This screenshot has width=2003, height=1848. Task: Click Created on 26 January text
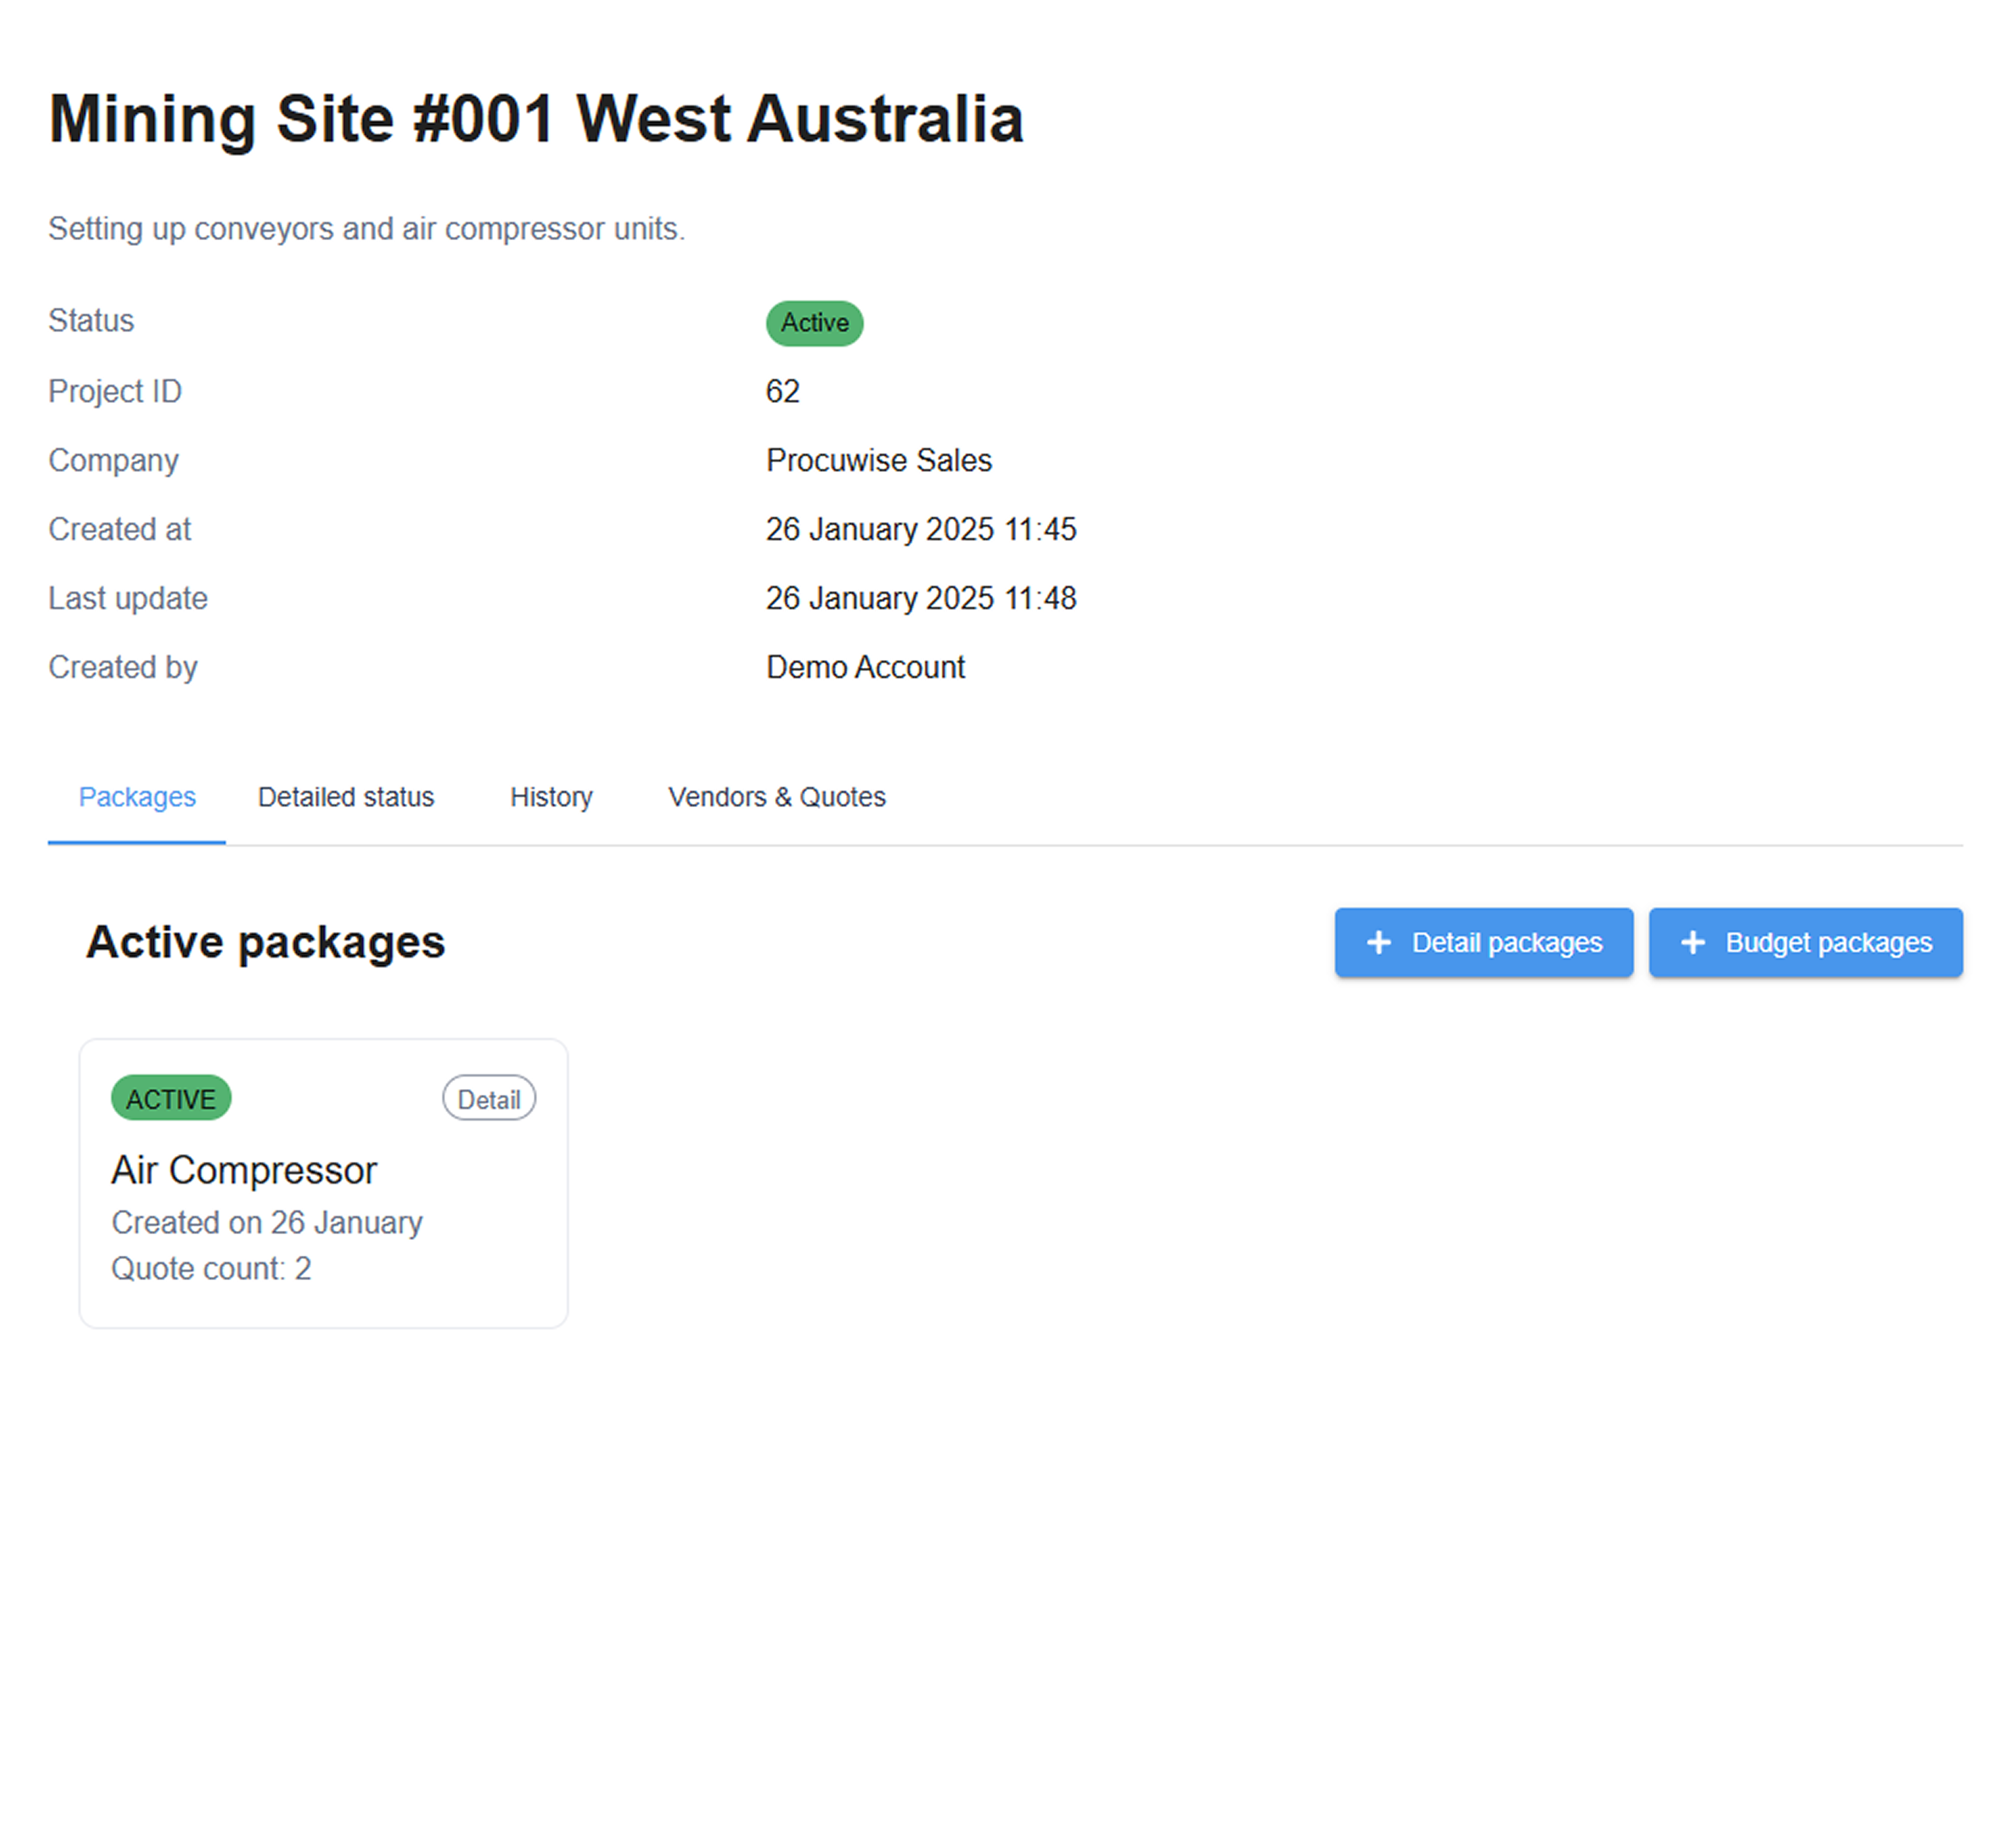[x=267, y=1222]
